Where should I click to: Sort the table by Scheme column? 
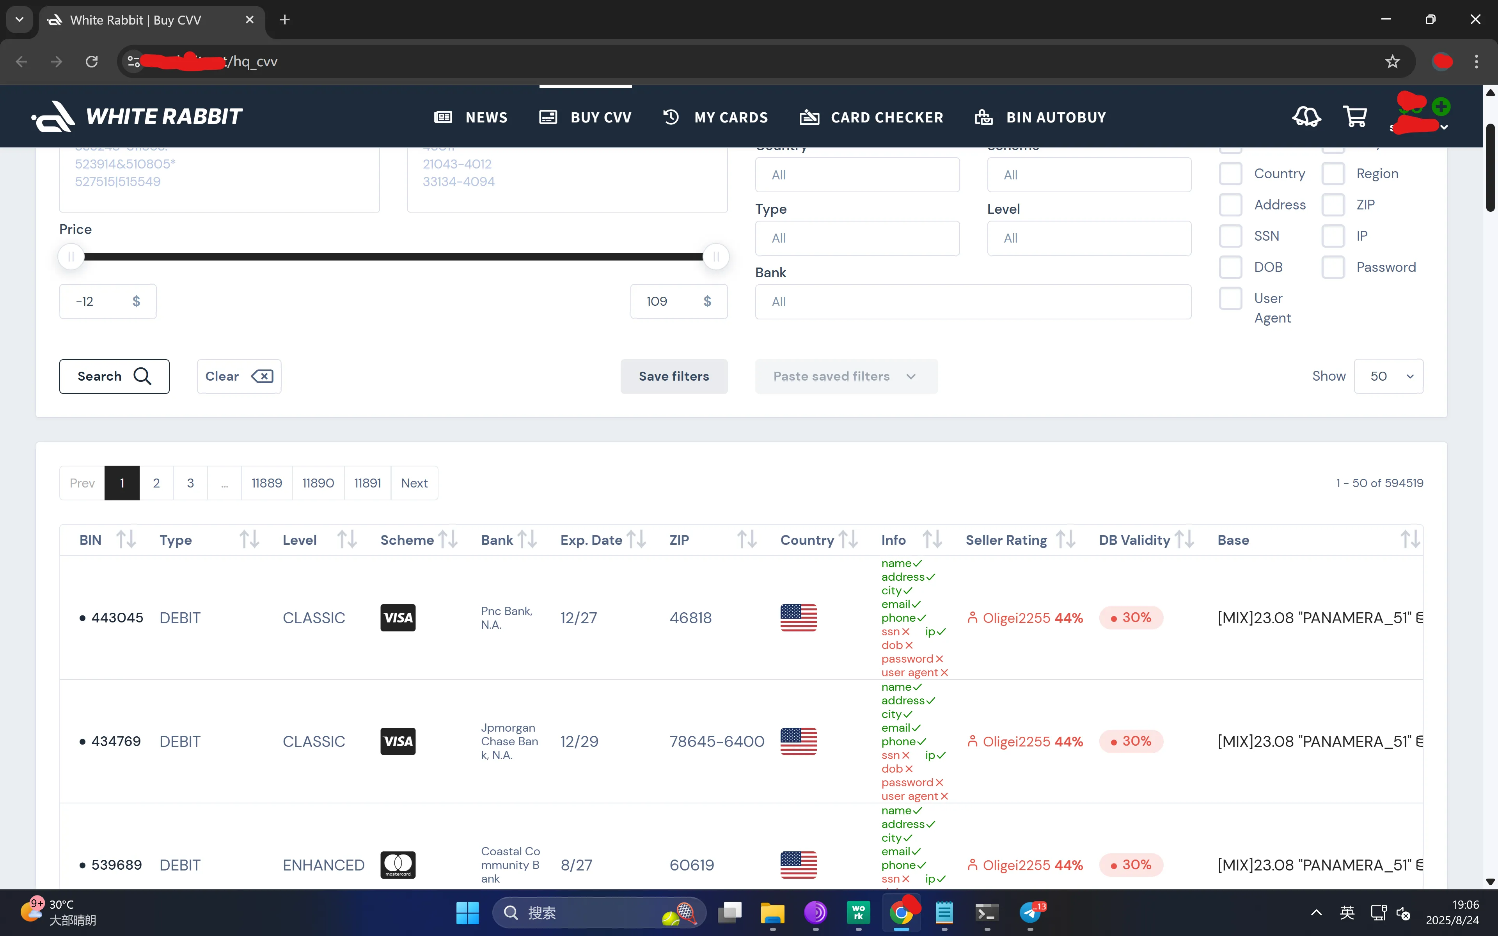pyautogui.click(x=448, y=540)
